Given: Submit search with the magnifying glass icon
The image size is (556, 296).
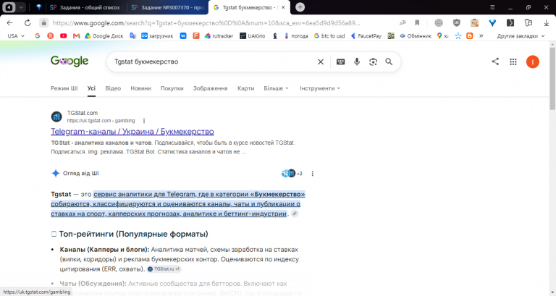Looking at the screenshot, I should pyautogui.click(x=389, y=62).
